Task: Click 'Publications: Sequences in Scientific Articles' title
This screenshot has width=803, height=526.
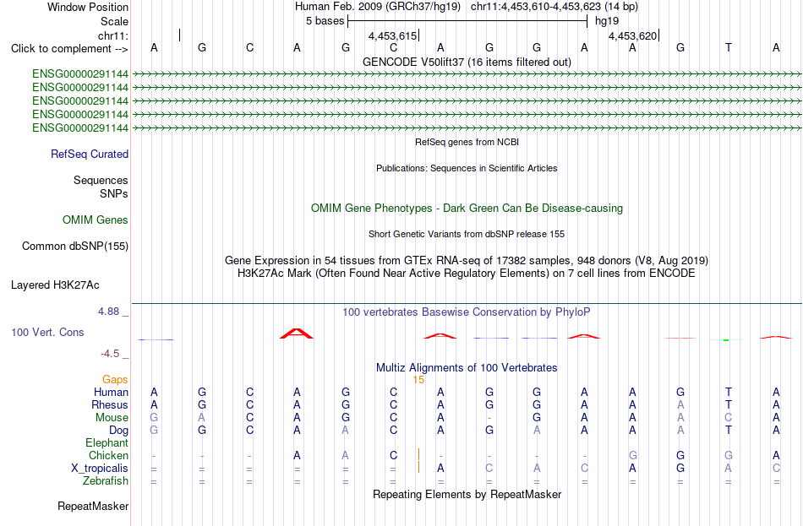Action: click(467, 168)
